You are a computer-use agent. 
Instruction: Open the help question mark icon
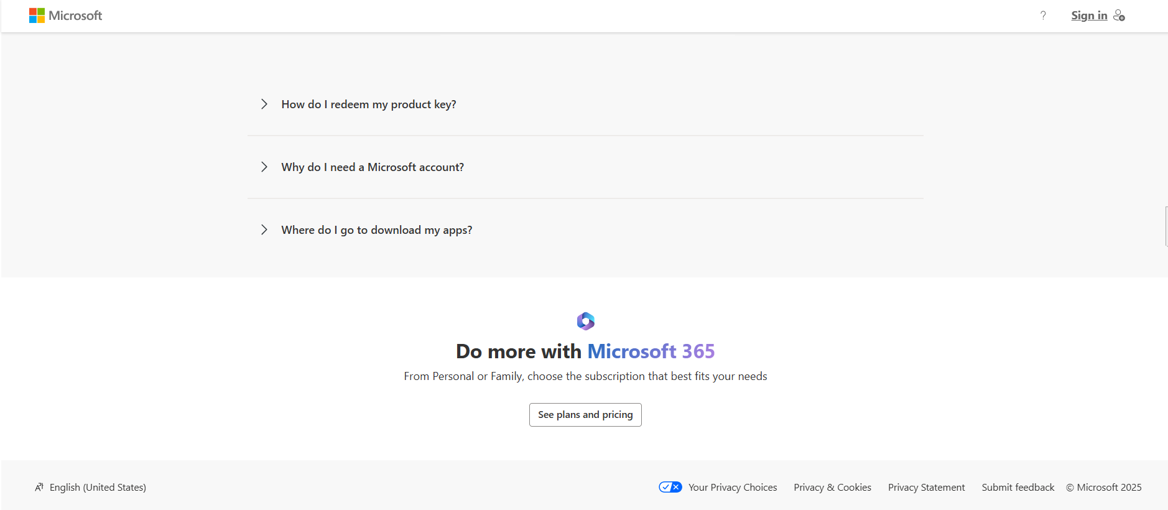coord(1043,16)
